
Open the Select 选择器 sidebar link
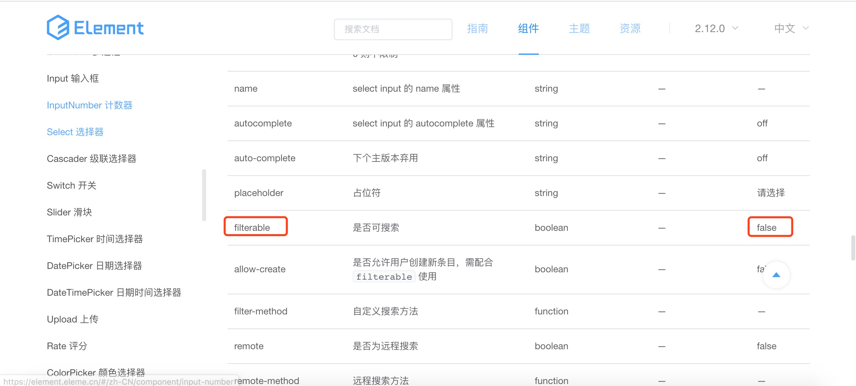click(x=75, y=132)
